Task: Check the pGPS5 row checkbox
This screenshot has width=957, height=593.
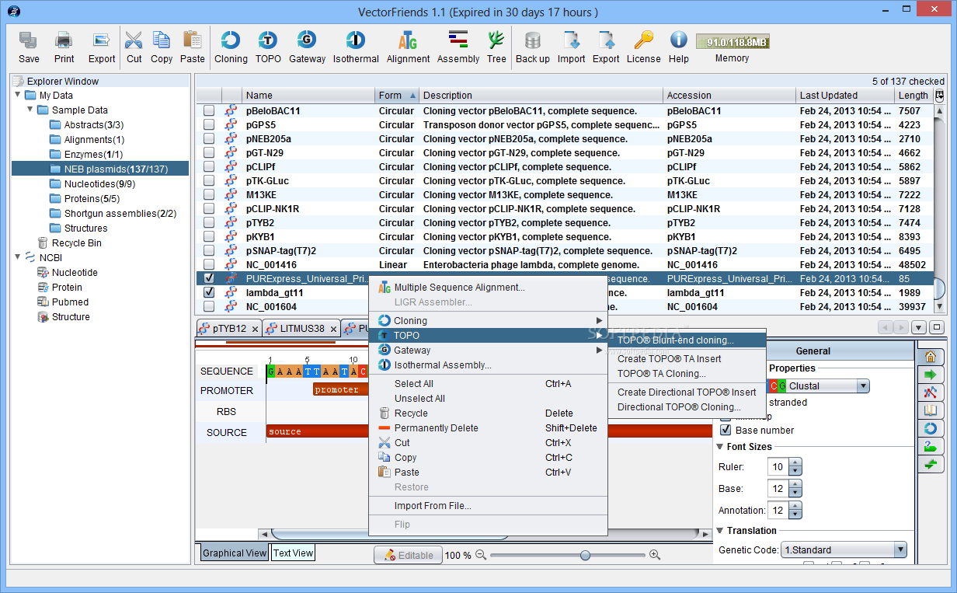Action: tap(209, 125)
